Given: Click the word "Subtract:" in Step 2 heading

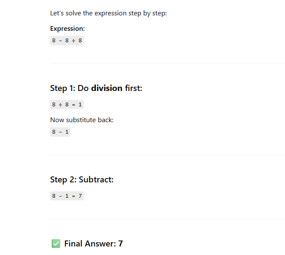Looking at the screenshot, I should tap(96, 180).
